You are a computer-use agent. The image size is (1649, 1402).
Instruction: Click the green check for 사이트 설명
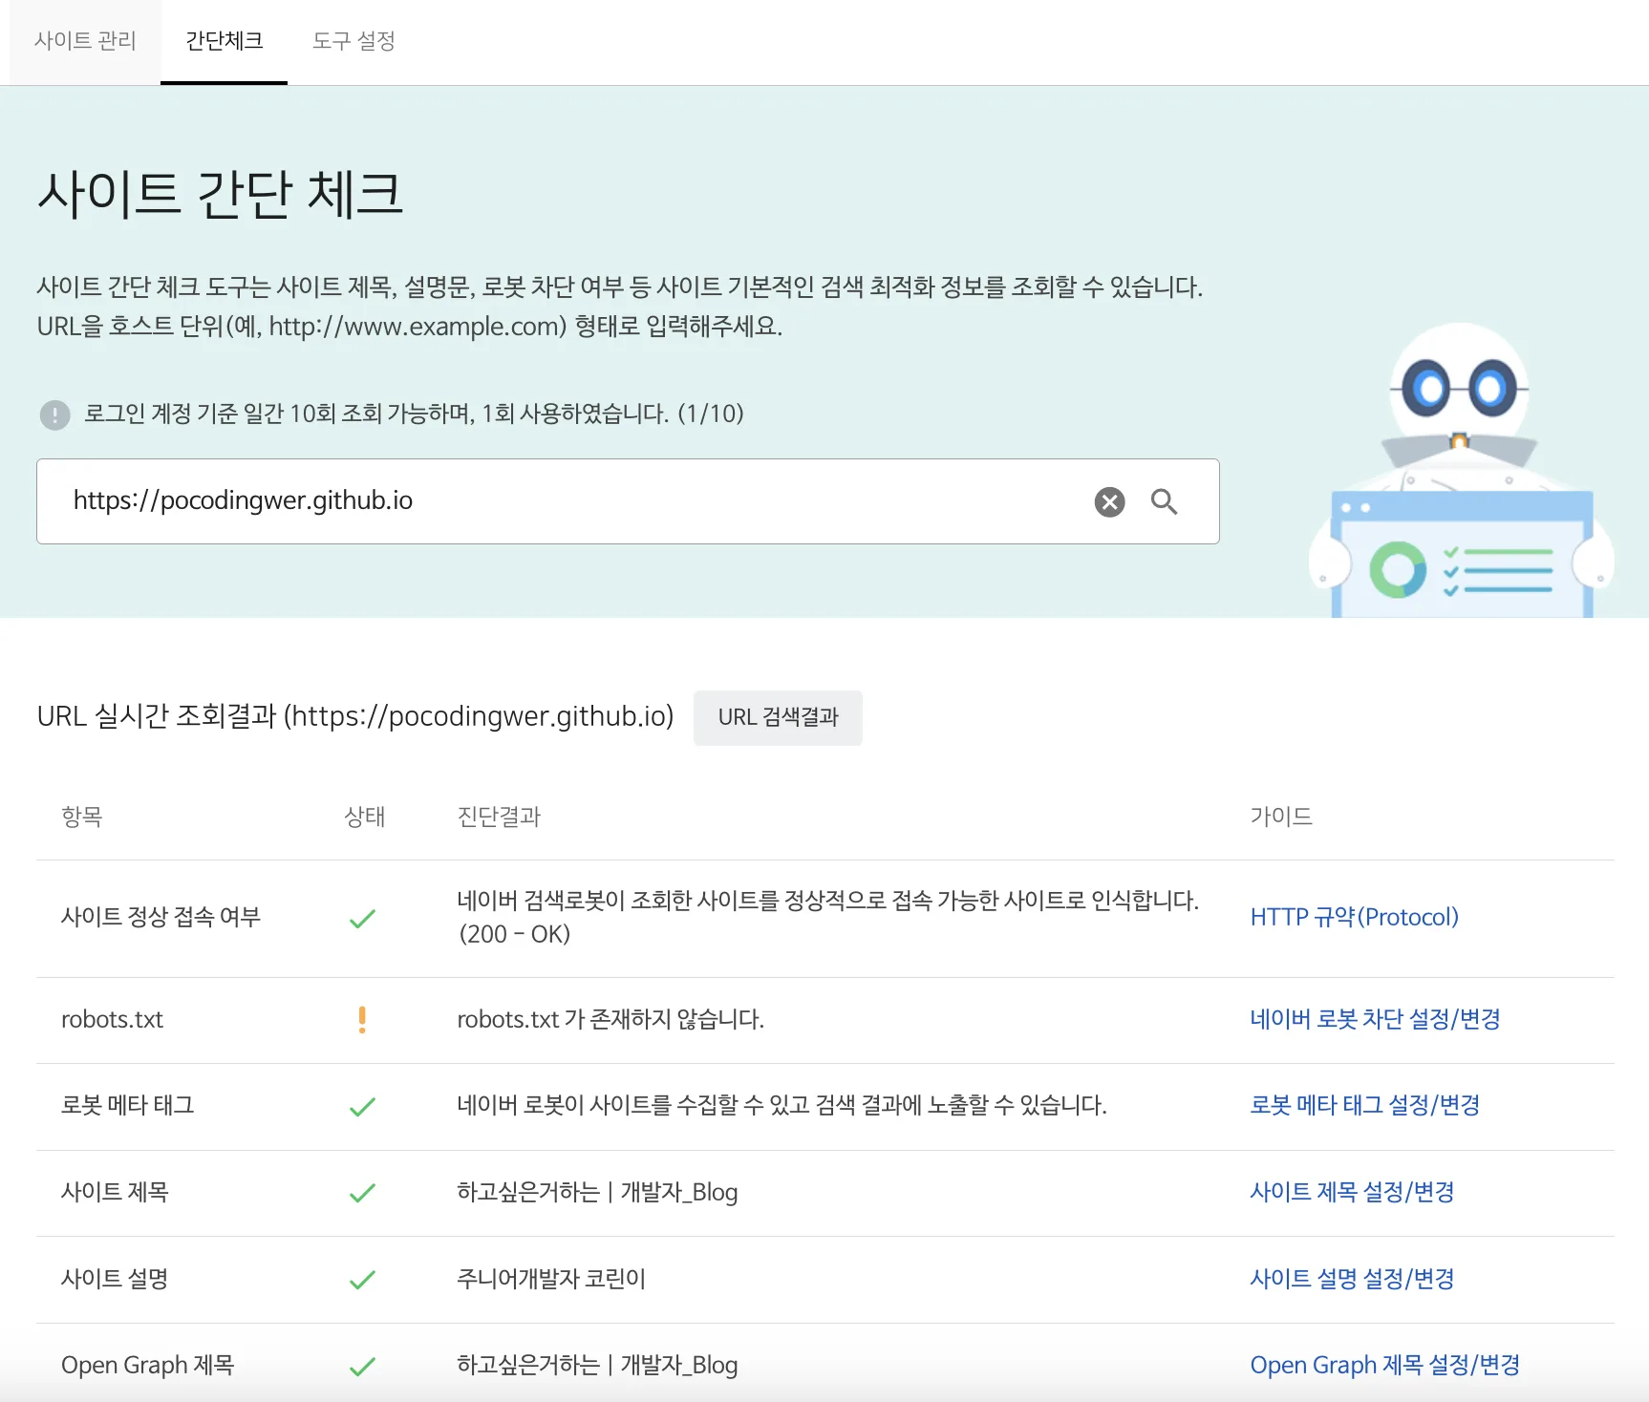[362, 1280]
